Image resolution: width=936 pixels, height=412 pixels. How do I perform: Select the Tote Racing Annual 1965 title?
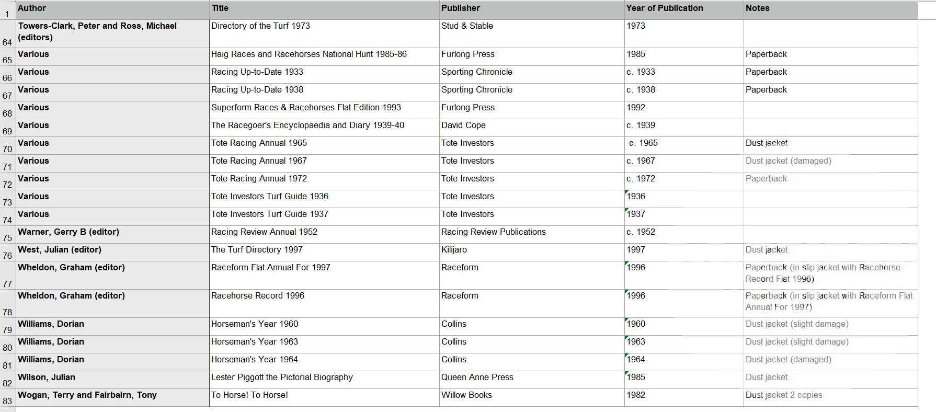click(x=325, y=146)
